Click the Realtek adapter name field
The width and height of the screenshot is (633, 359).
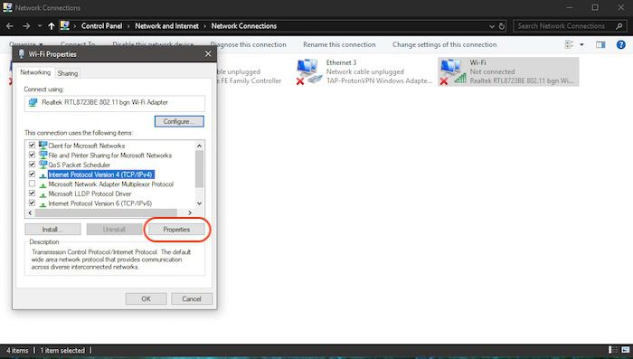115,103
